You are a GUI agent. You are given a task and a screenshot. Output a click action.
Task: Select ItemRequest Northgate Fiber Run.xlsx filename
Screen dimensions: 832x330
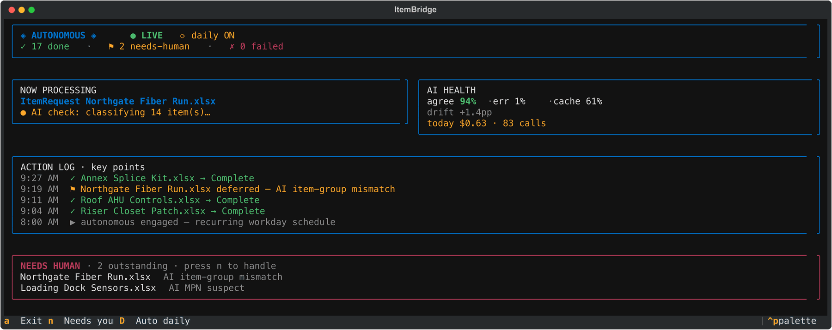point(118,101)
